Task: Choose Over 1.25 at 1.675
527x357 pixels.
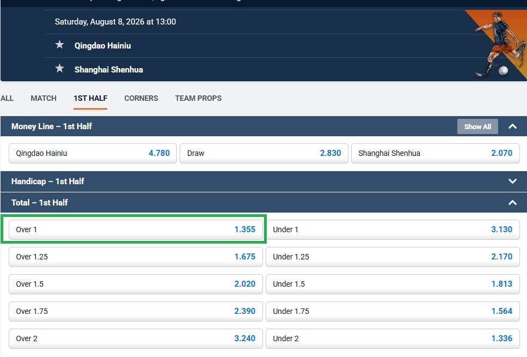Action: [136, 257]
